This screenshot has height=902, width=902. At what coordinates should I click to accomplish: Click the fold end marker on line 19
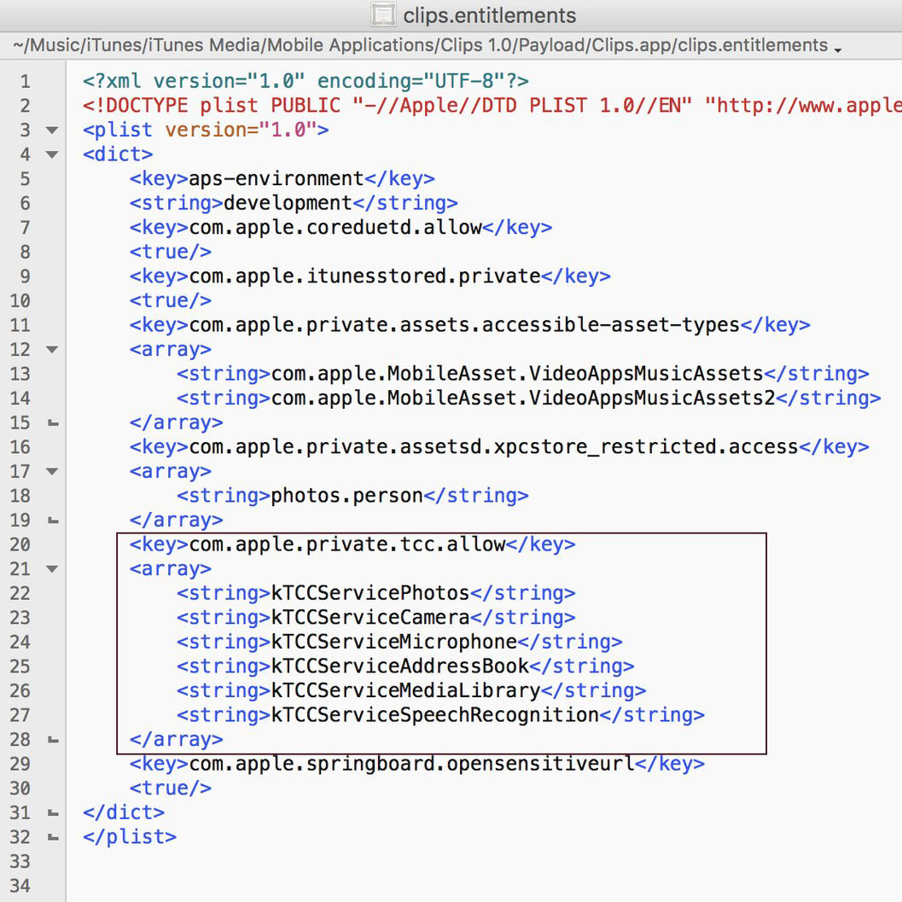tap(53, 521)
